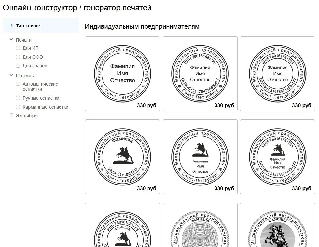319x247 pixels.
Task: Tick the Для врачей checkbox
Action: pyautogui.click(x=18, y=66)
